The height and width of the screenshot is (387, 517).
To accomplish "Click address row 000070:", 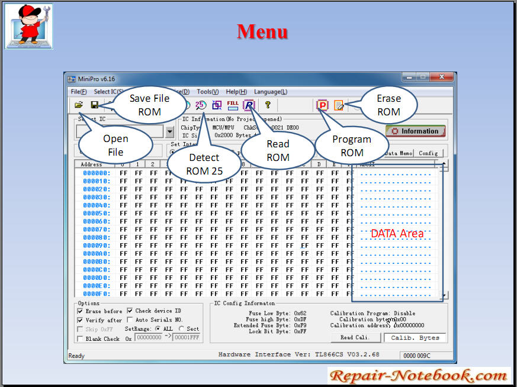I will coord(97,229).
